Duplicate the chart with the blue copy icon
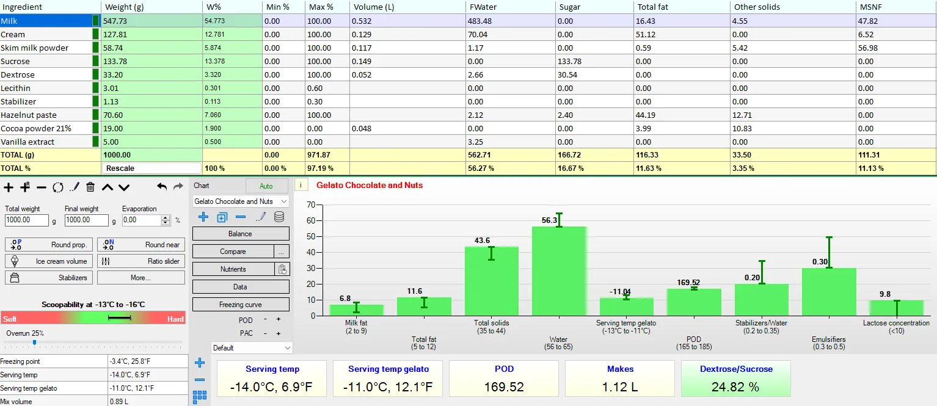Viewport: 937px width, 406px height. pyautogui.click(x=222, y=217)
